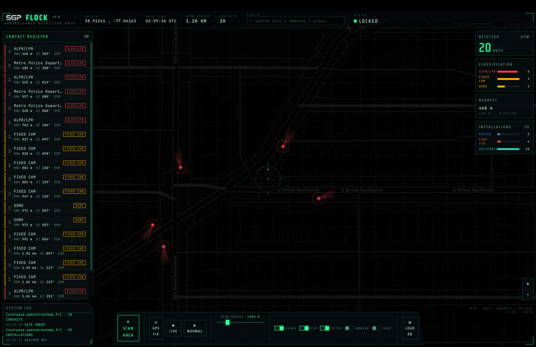Image resolution: width=536 pixels, height=347 pixels.
Task: Click the red camera marker on U Street Northwest
Action: [x=319, y=198]
